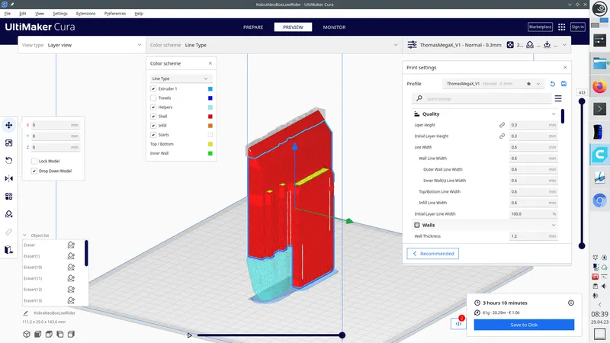Uncheck the Infill line type
Viewport: 610px width, 343px height.
153,126
